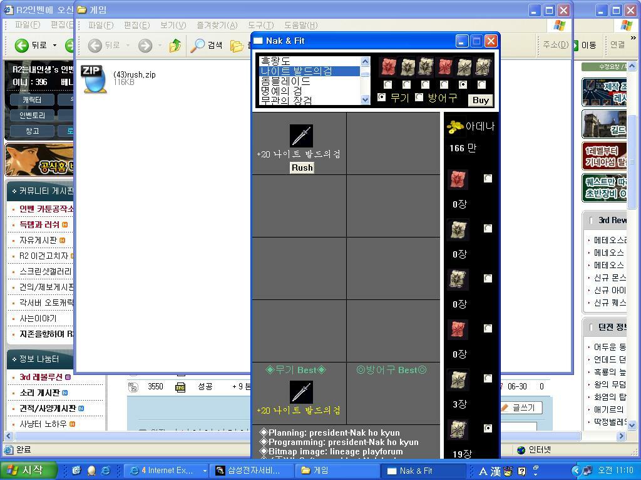Screen dimensions: 641x480
Task: Click the grey forward arrow in 게임 window
Action: (x=145, y=45)
